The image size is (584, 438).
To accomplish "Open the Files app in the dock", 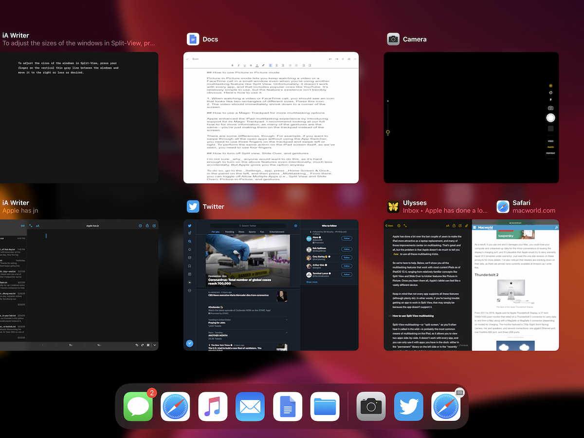I will point(325,406).
